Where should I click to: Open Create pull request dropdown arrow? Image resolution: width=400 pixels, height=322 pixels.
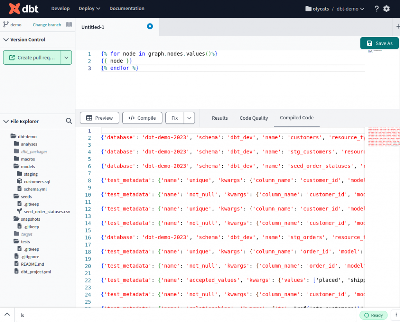point(66,58)
